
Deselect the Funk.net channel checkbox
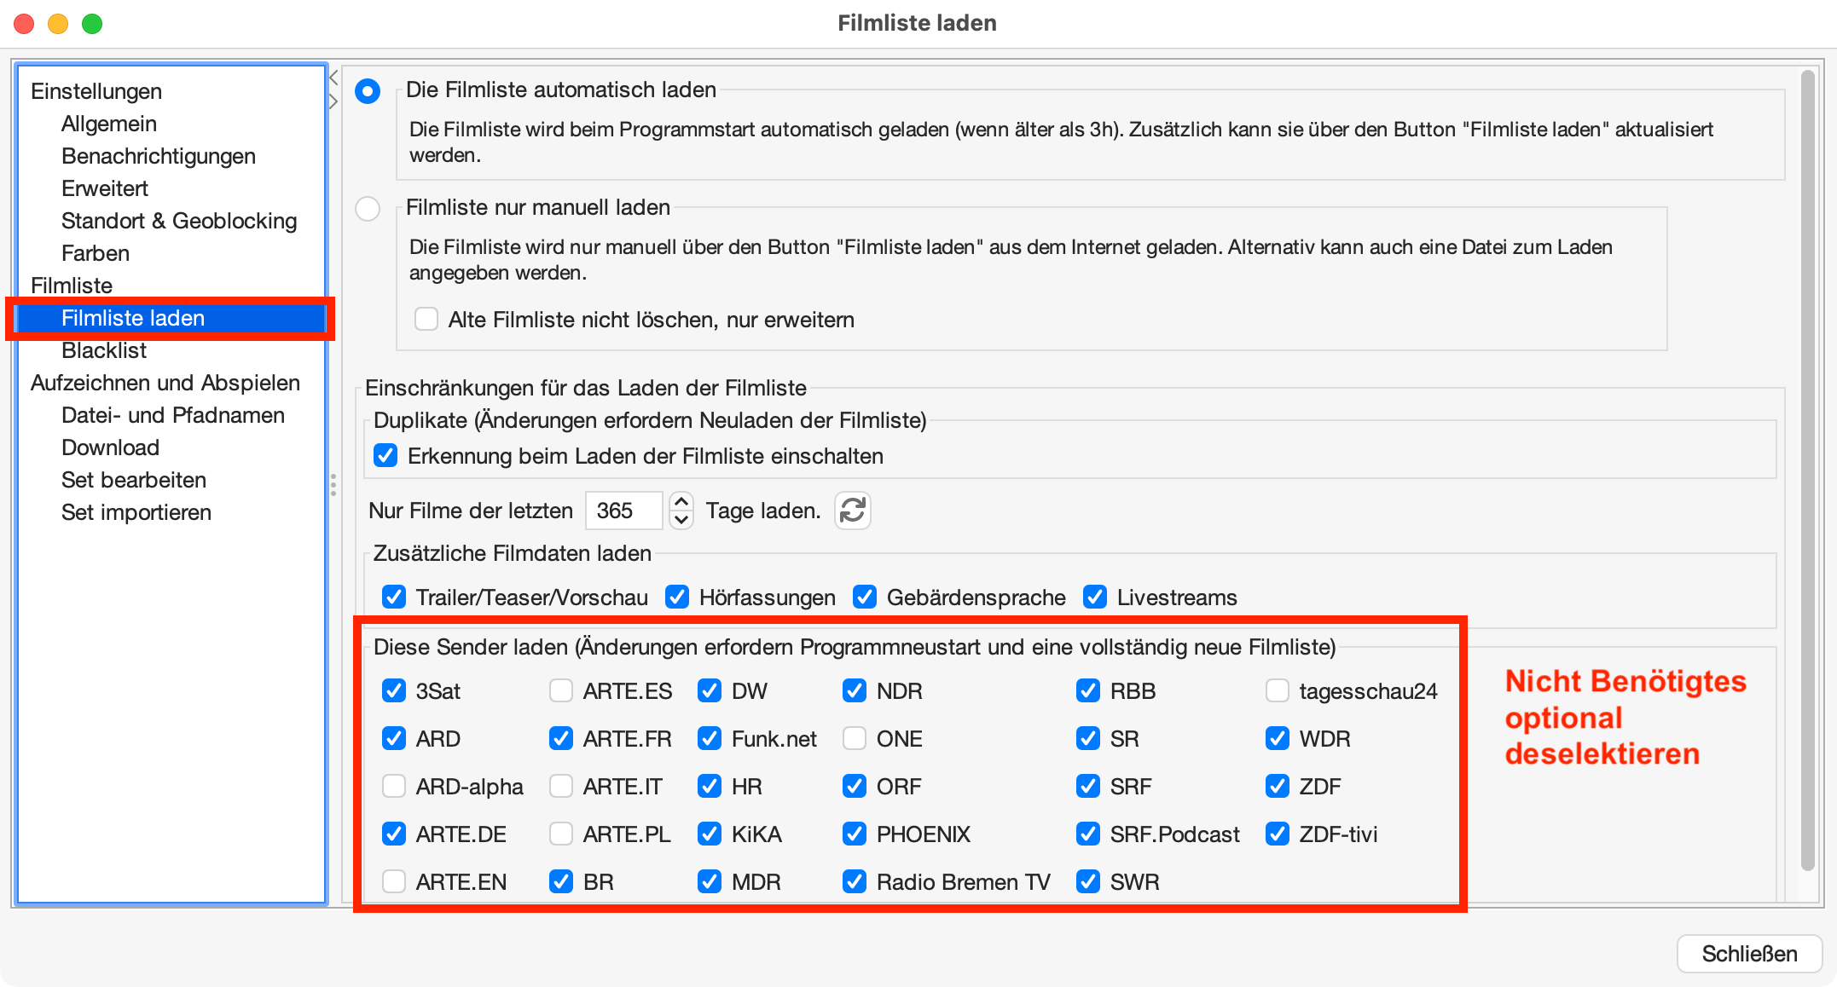coord(710,739)
